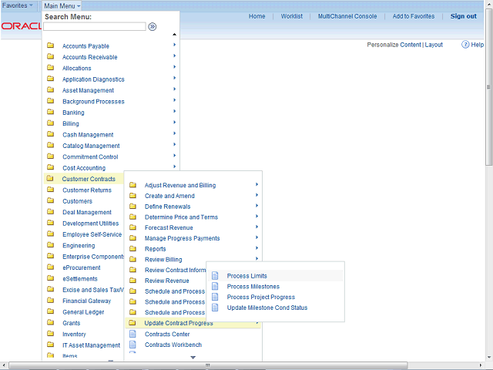Click the Customers folder icon
The height and width of the screenshot is (370, 493).
click(50, 200)
